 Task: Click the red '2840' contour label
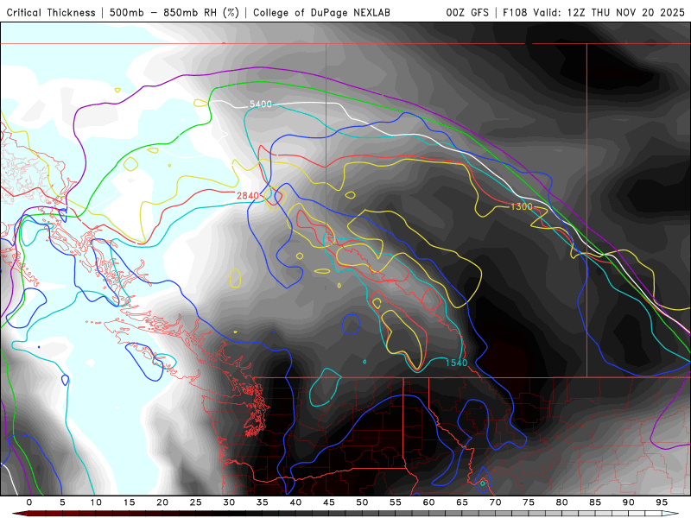248,196
